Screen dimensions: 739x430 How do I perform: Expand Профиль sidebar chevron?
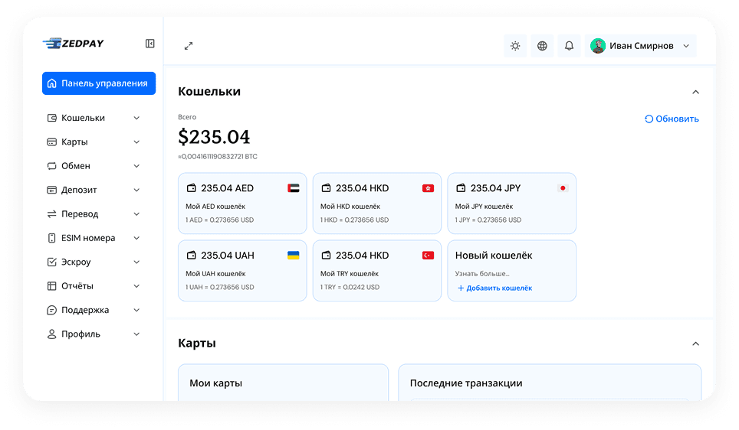(x=136, y=334)
